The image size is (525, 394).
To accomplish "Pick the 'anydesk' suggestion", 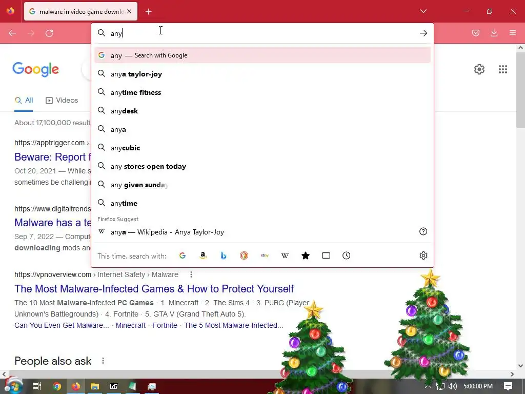I will click(262, 111).
